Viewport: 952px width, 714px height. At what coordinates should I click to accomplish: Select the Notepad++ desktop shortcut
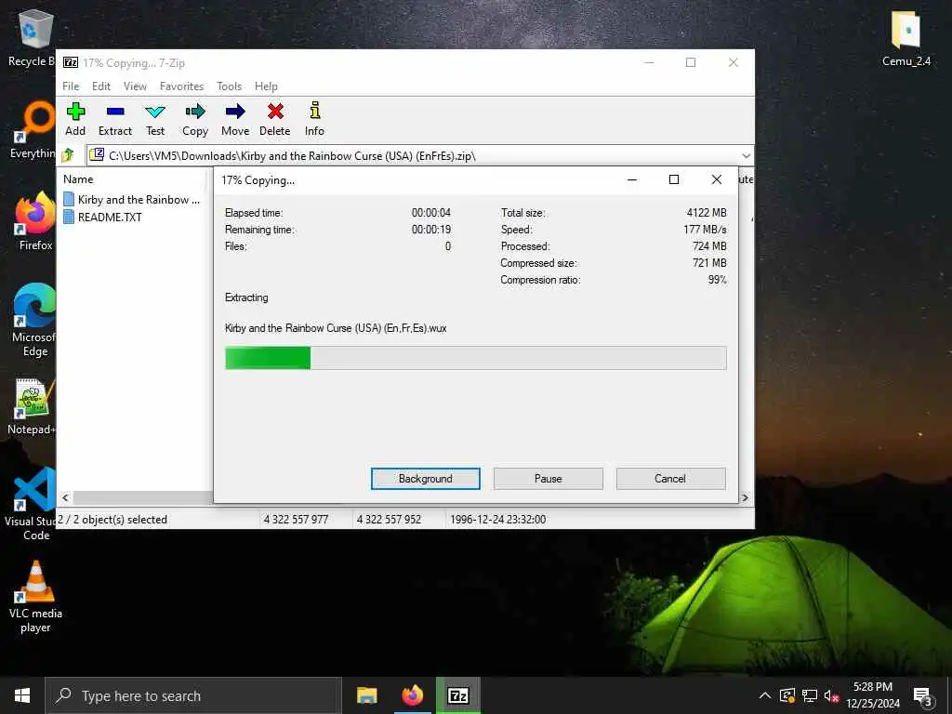tap(34, 398)
